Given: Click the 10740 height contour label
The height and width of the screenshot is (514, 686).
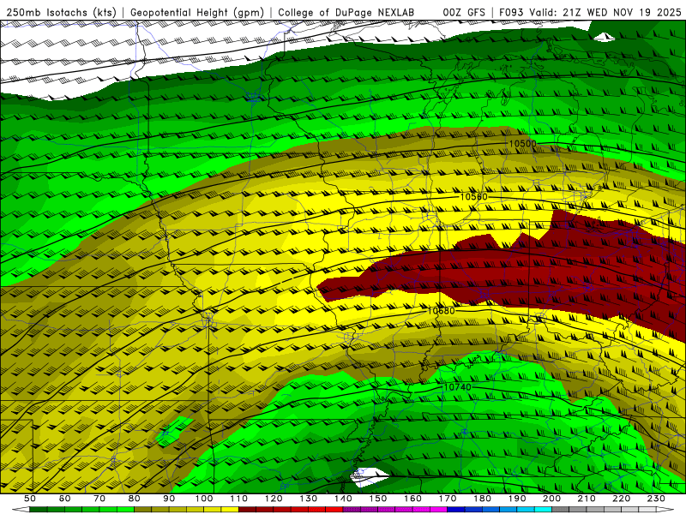Looking at the screenshot, I should (457, 387).
